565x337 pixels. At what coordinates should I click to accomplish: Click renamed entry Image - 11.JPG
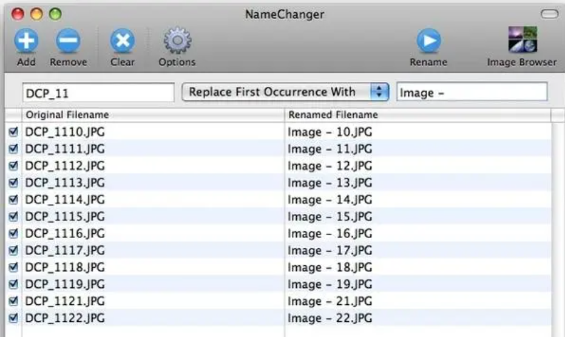(x=330, y=149)
